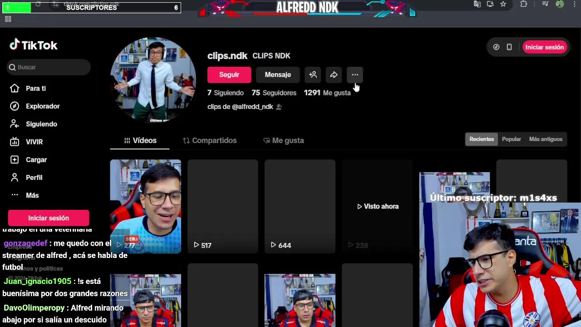The width and height of the screenshot is (581, 327).
Task: Click the sidebar Iniciar sesión button
Action: click(49, 218)
